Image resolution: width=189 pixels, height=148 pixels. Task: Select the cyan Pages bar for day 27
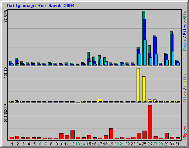coord(156,60)
